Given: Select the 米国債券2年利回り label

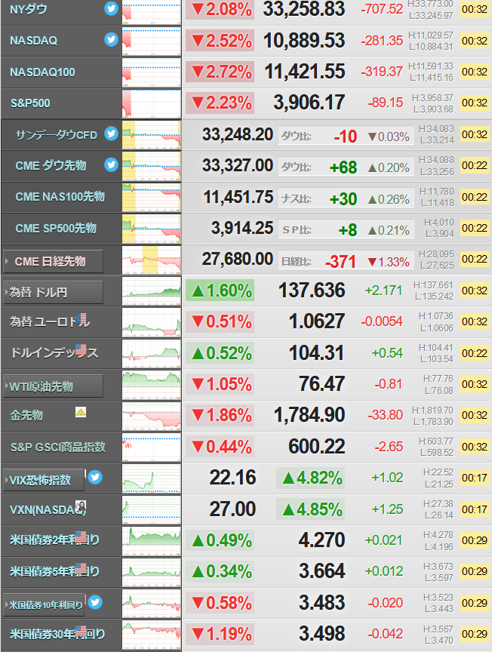Looking at the screenshot, I should click(54, 540).
